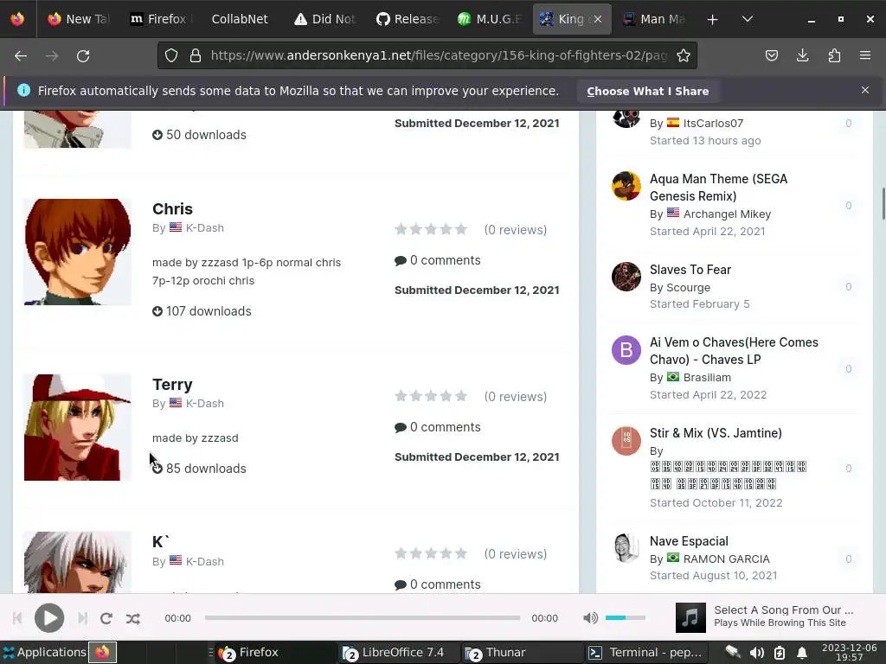This screenshot has height=664, width=886.
Task: Switch to CollabNet tab
Action: click(x=240, y=19)
